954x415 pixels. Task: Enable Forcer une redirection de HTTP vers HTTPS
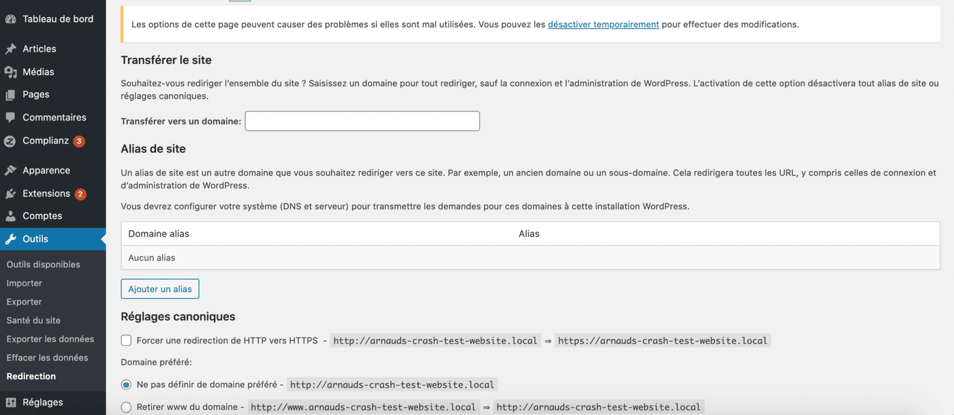pos(126,341)
